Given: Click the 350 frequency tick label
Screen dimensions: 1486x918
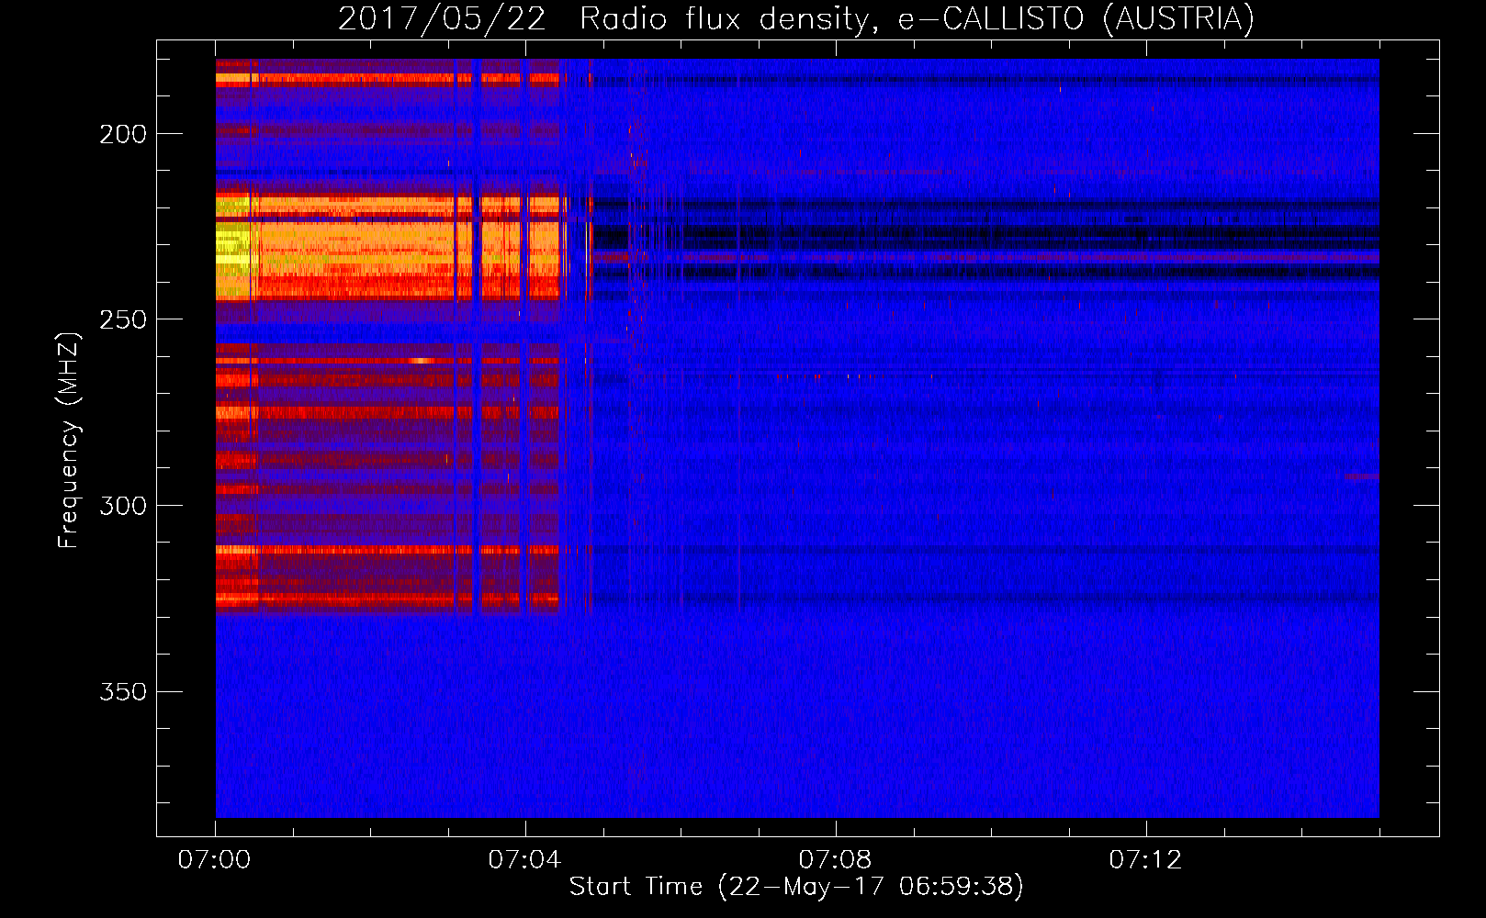Looking at the screenshot, I should click(x=123, y=691).
